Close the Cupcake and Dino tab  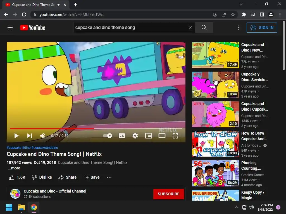(65, 5)
